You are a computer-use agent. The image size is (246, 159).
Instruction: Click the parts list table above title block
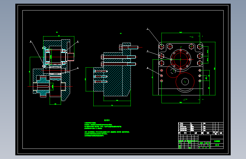click(201, 128)
